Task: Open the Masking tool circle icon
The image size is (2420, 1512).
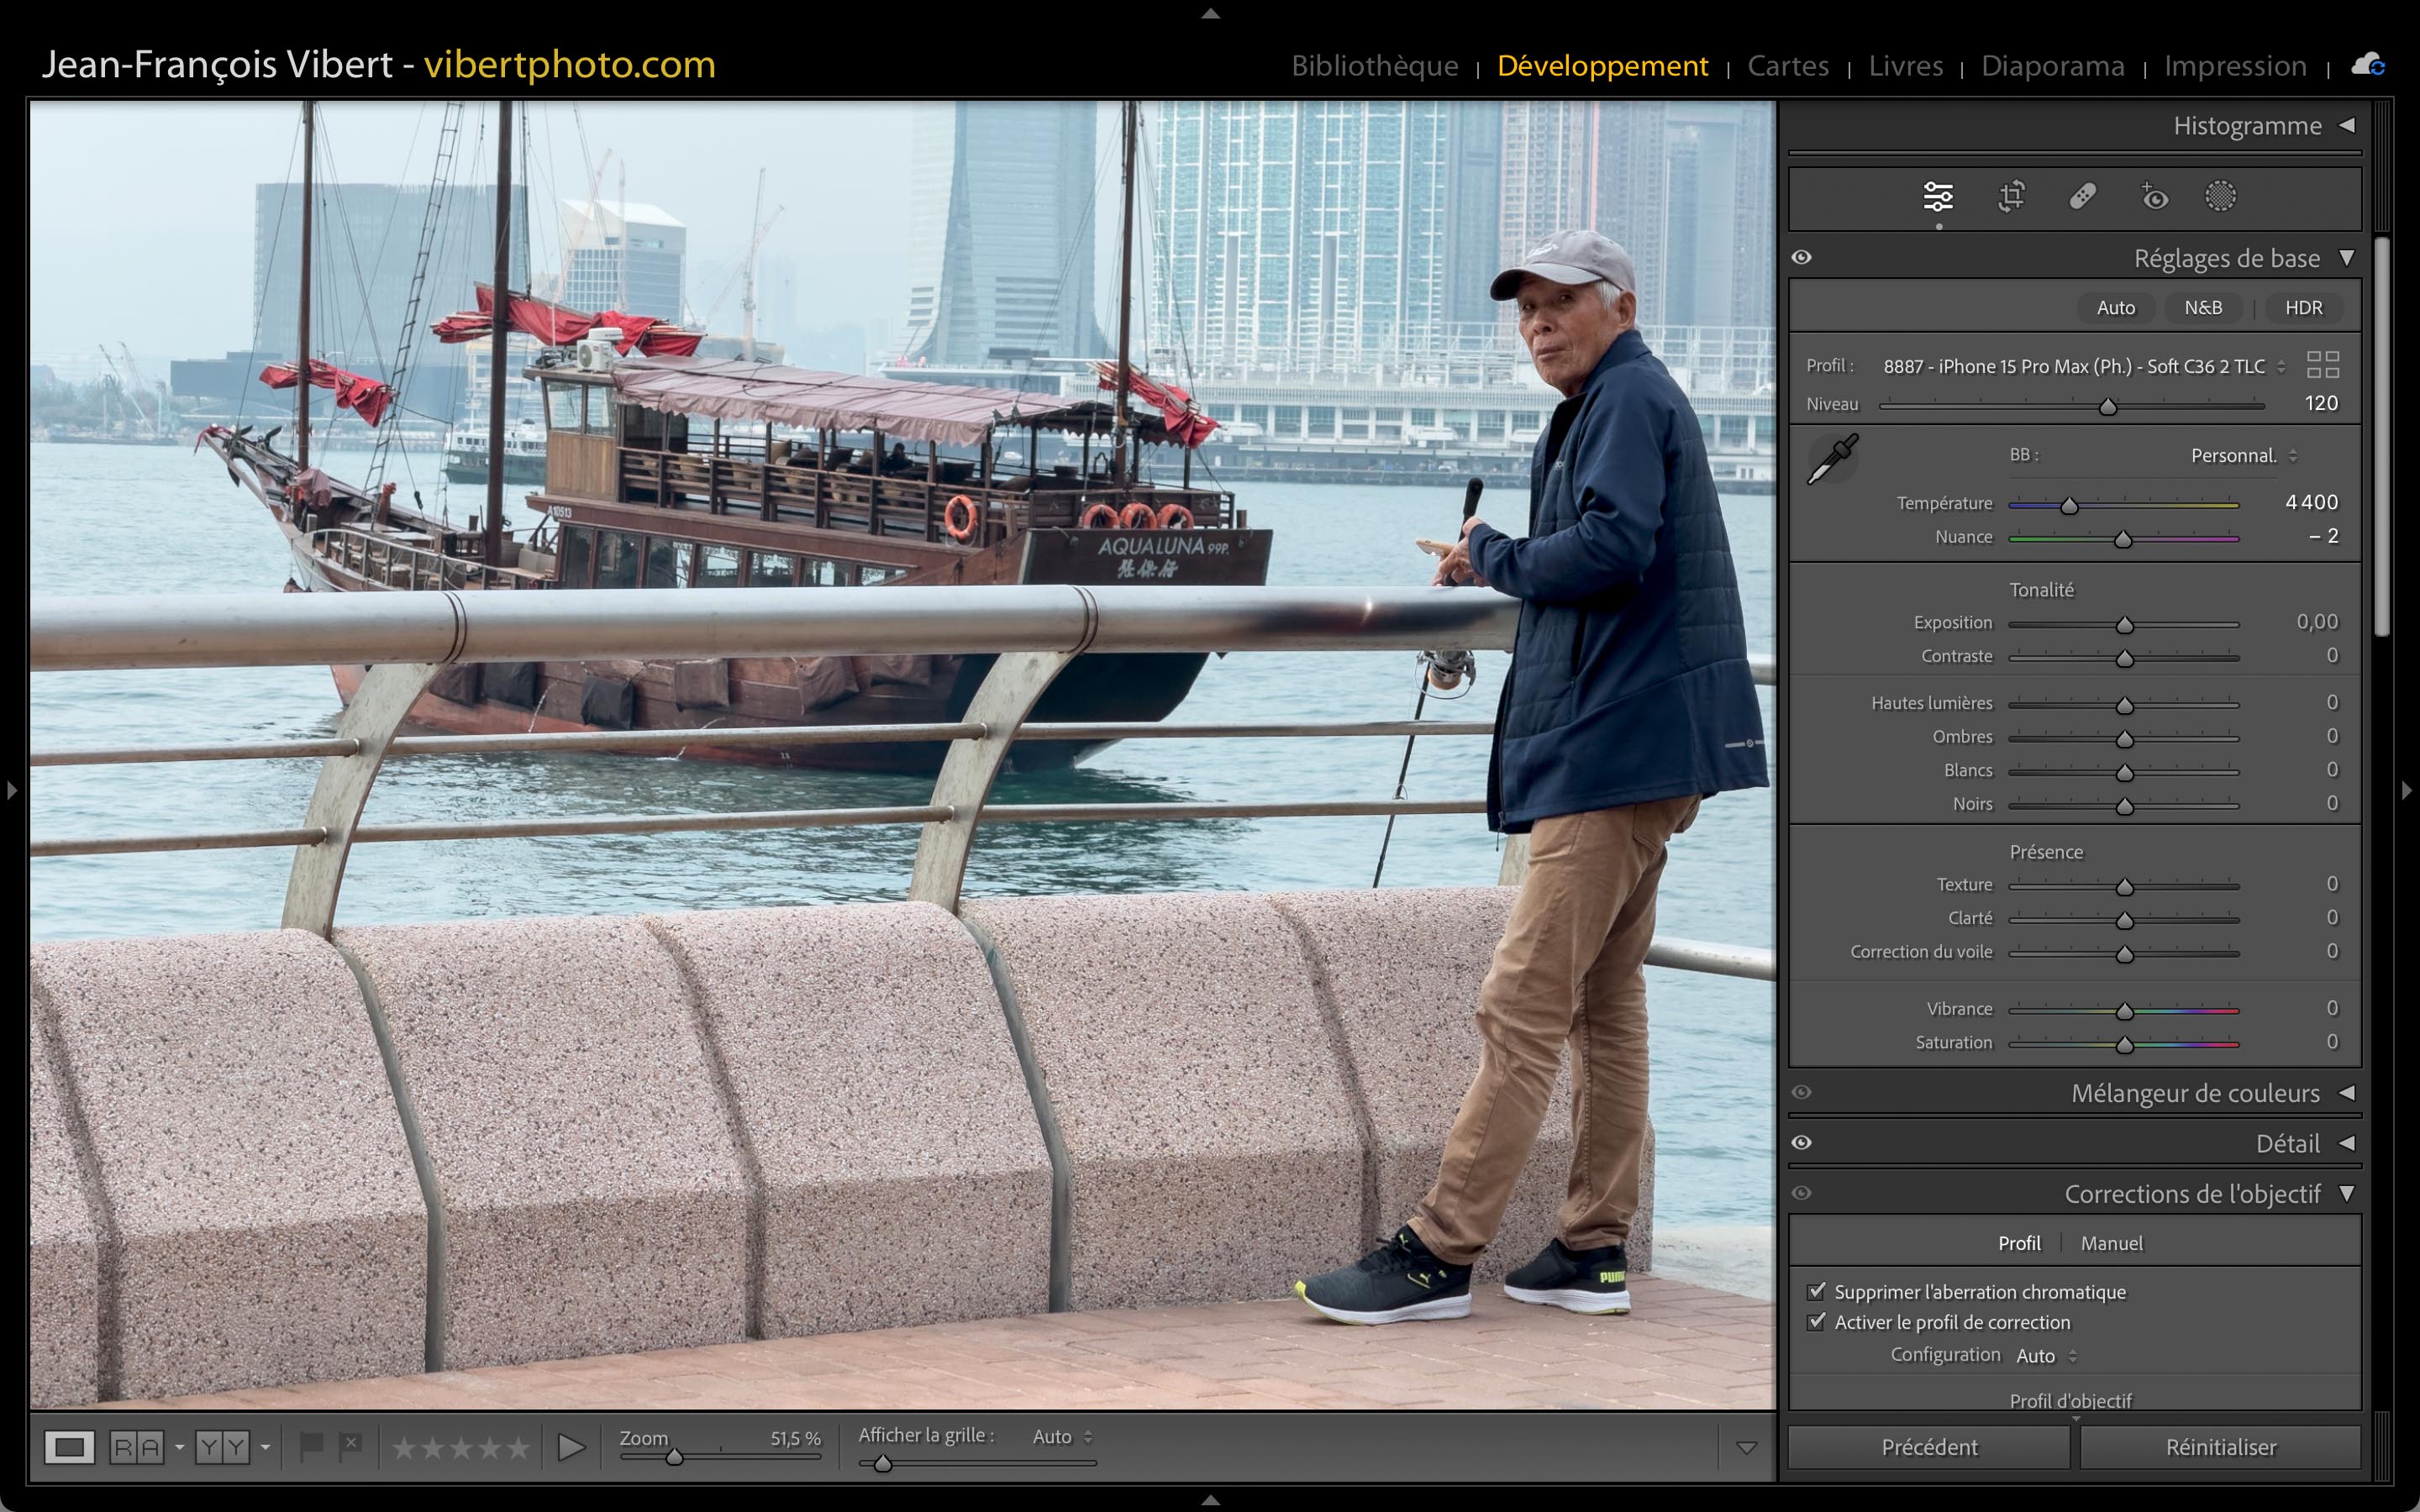Action: (2220, 196)
